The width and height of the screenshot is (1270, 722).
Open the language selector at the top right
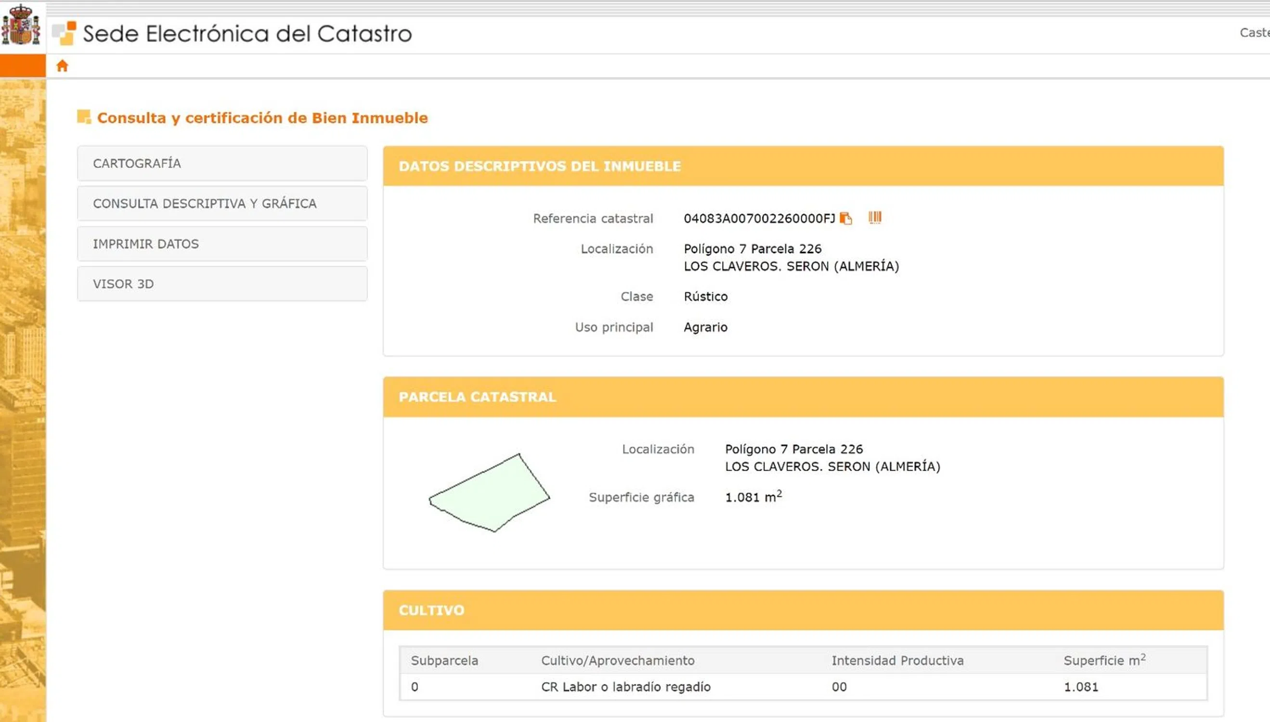click(1254, 33)
